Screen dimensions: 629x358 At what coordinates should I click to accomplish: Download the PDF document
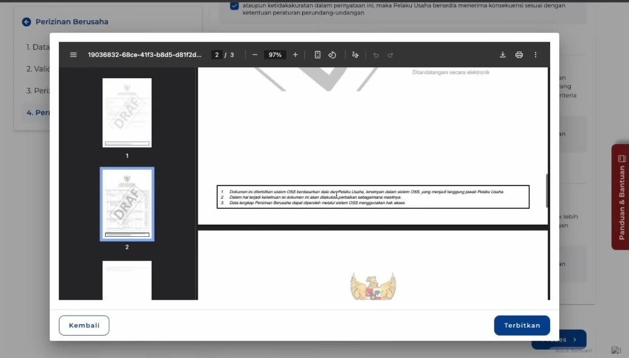point(502,55)
